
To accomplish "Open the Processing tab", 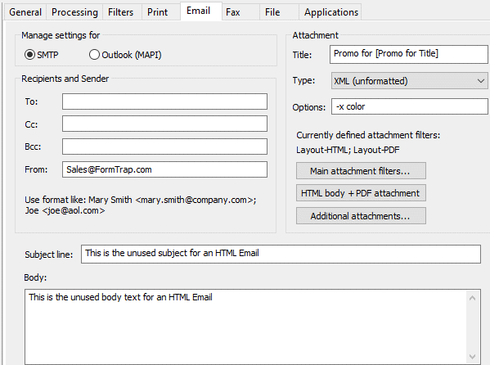I will [x=74, y=12].
